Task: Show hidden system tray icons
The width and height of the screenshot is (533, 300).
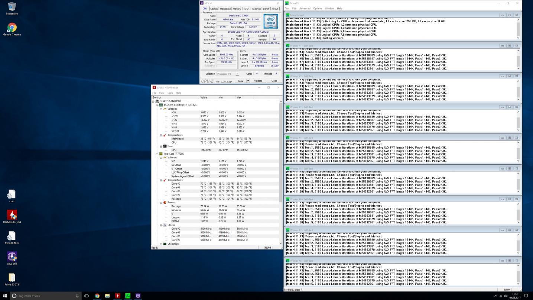Action: [x=495, y=296]
